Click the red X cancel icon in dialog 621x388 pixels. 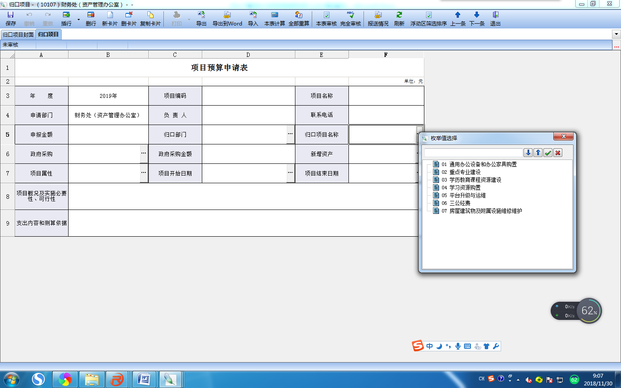[558, 153]
